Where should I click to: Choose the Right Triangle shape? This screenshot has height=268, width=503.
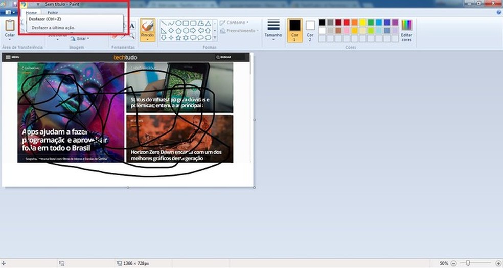[164, 31]
